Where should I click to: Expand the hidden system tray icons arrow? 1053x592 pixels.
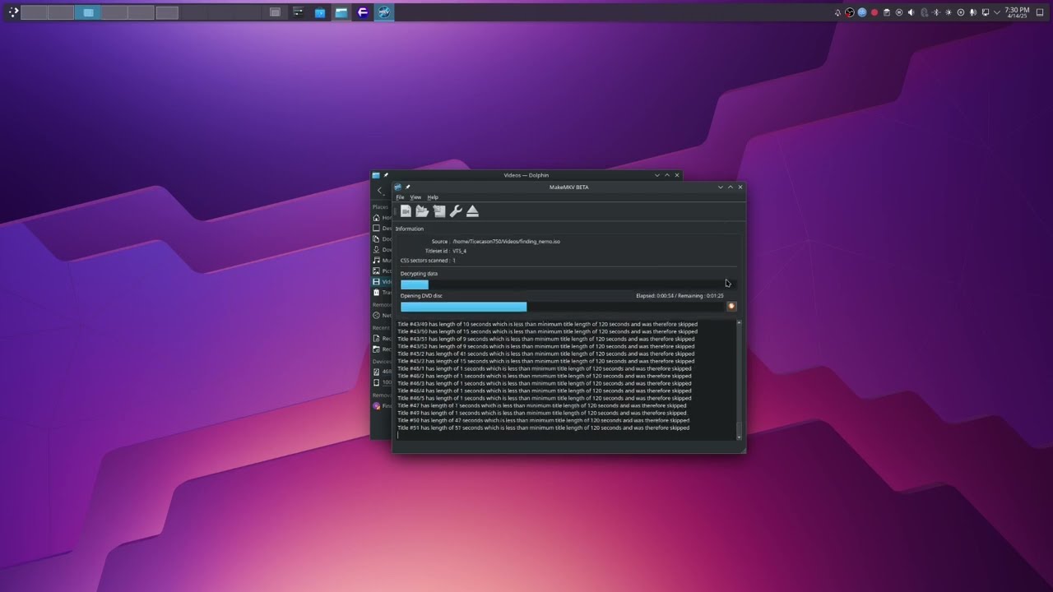pyautogui.click(x=997, y=12)
